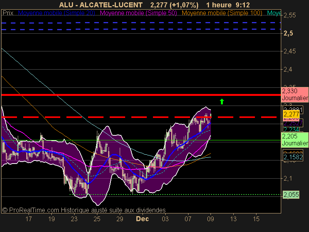Click the '2,4' price axis label
The height and width of the screenshot is (232, 309).
(x=288, y=70)
